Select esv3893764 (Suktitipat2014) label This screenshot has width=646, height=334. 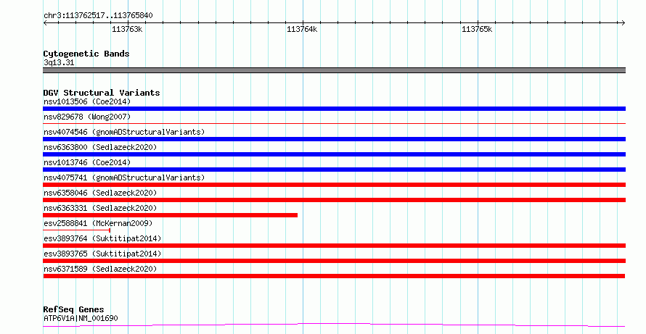pos(102,238)
